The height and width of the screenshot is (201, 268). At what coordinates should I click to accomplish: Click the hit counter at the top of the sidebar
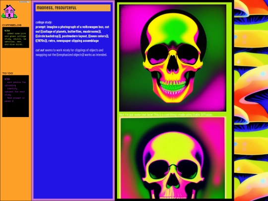pyautogui.click(x=24, y=1)
